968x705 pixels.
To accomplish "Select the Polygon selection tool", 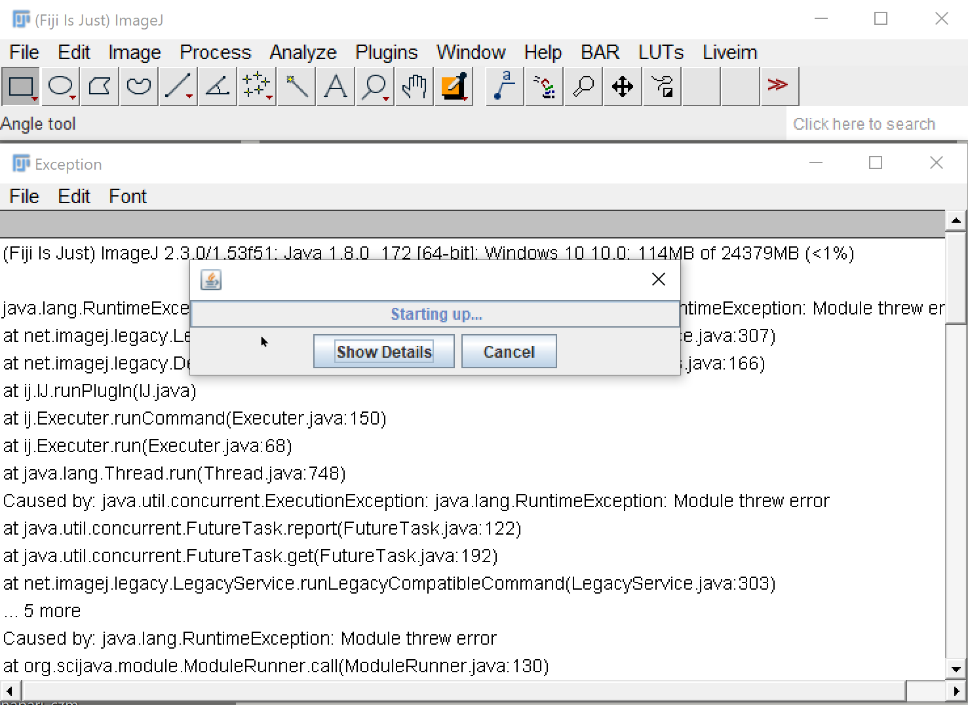I will point(99,86).
